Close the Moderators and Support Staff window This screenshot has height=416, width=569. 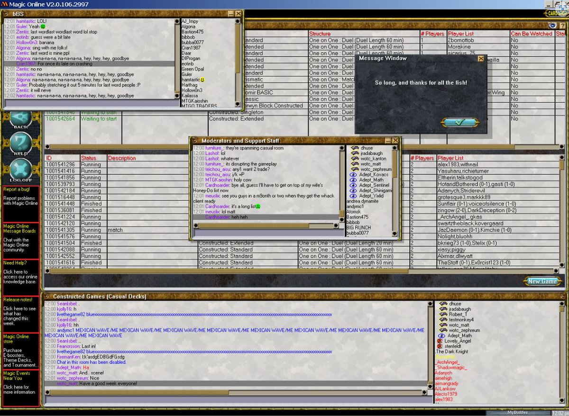point(395,141)
